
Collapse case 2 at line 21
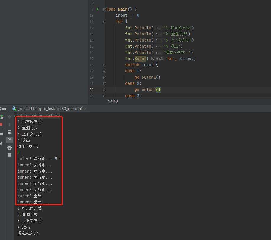tap(105, 84)
